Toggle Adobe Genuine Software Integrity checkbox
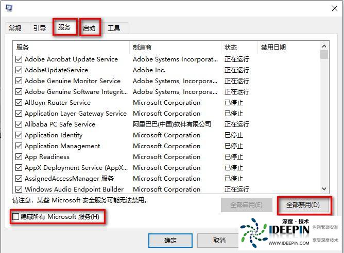344x253 pixels. point(19,91)
